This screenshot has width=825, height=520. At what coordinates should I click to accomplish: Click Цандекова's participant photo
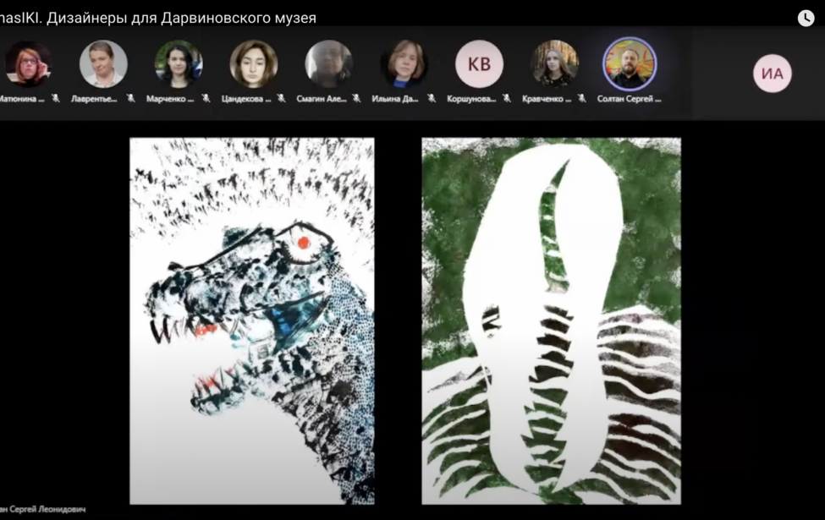(x=253, y=64)
